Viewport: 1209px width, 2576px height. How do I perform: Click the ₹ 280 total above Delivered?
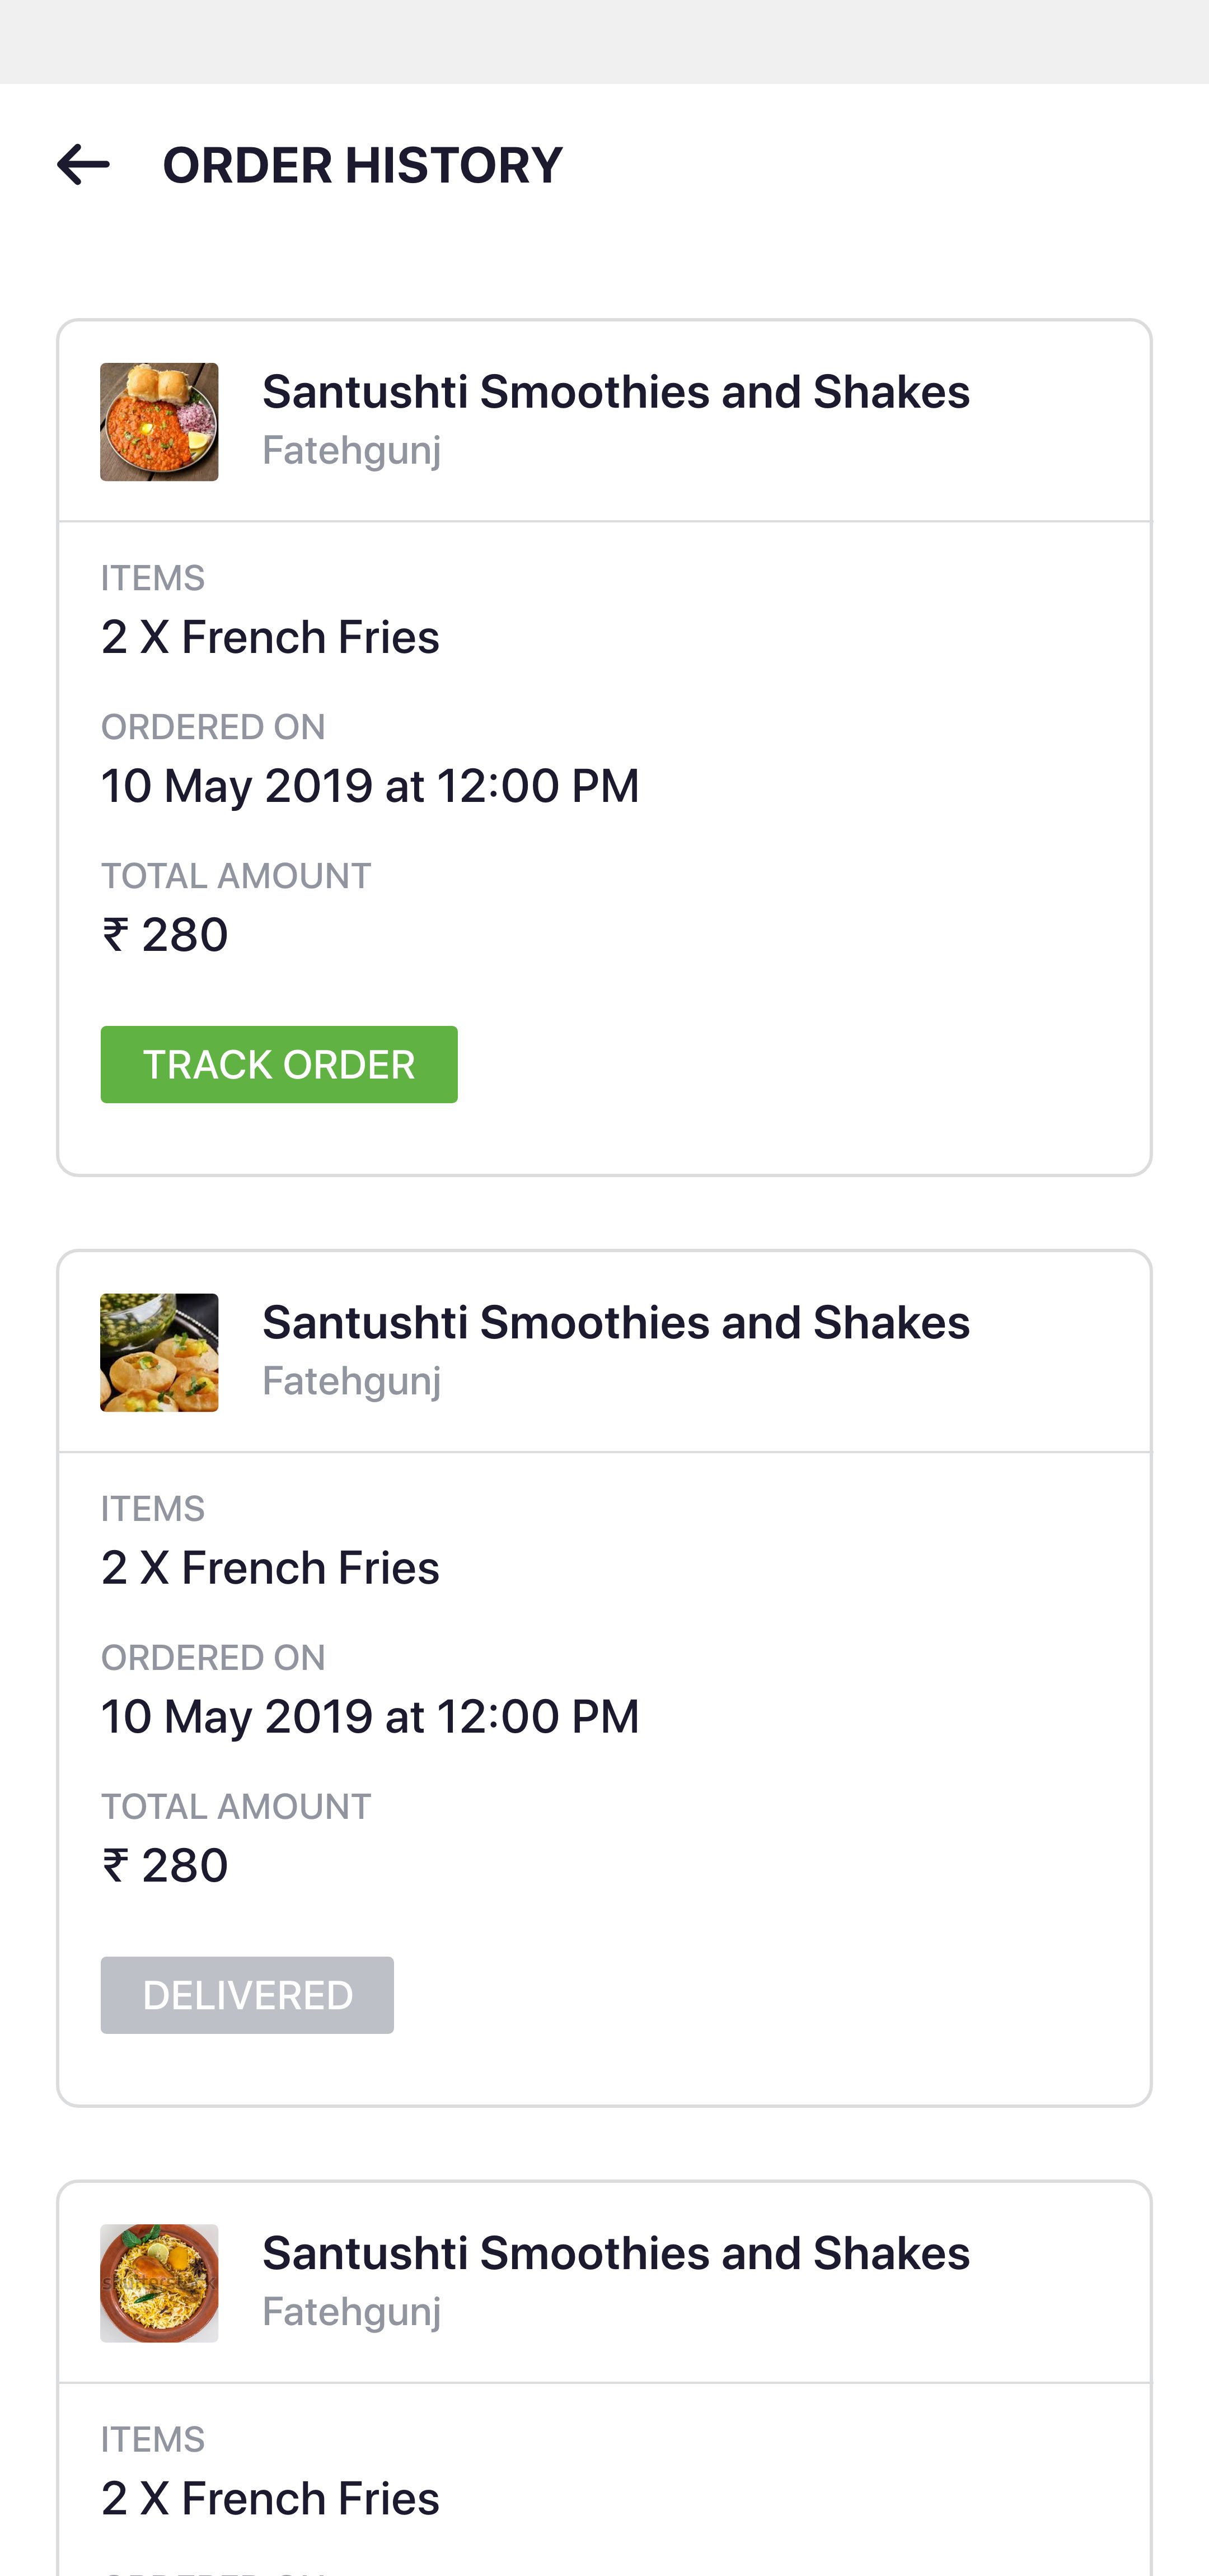point(165,1865)
